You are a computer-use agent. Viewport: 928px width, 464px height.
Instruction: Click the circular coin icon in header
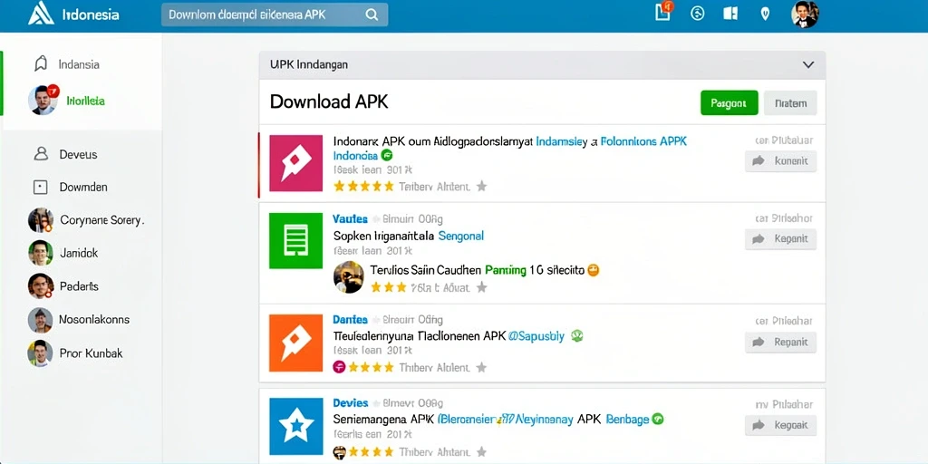point(698,14)
